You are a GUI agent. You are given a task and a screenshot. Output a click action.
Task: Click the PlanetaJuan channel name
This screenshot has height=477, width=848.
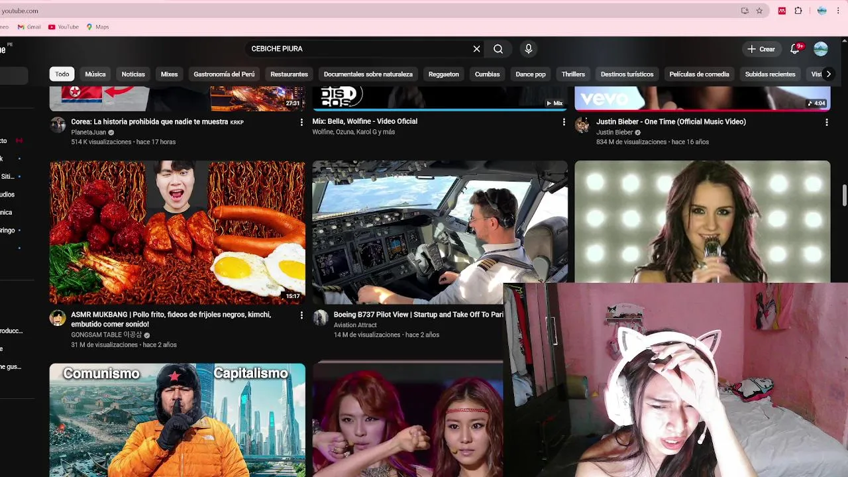click(89, 132)
